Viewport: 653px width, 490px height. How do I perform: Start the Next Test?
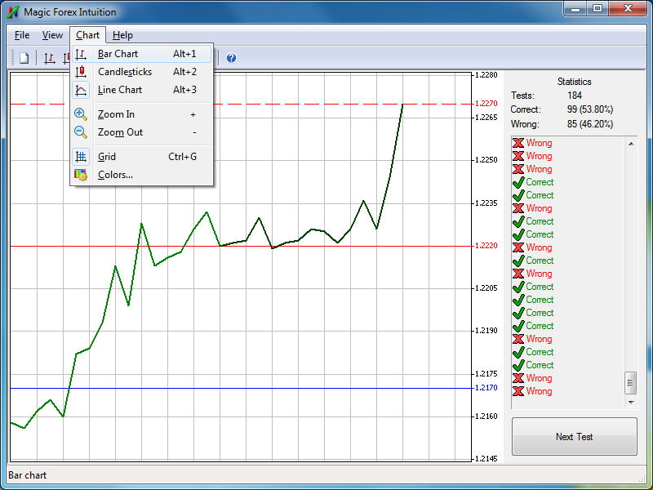point(575,437)
